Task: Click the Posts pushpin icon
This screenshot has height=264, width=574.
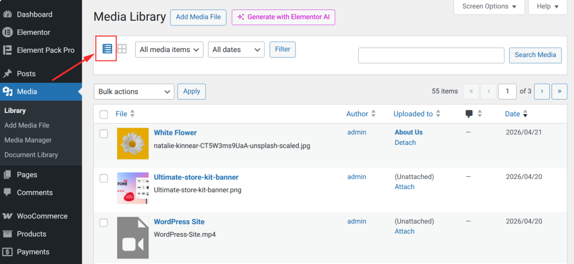Action: click(7, 73)
